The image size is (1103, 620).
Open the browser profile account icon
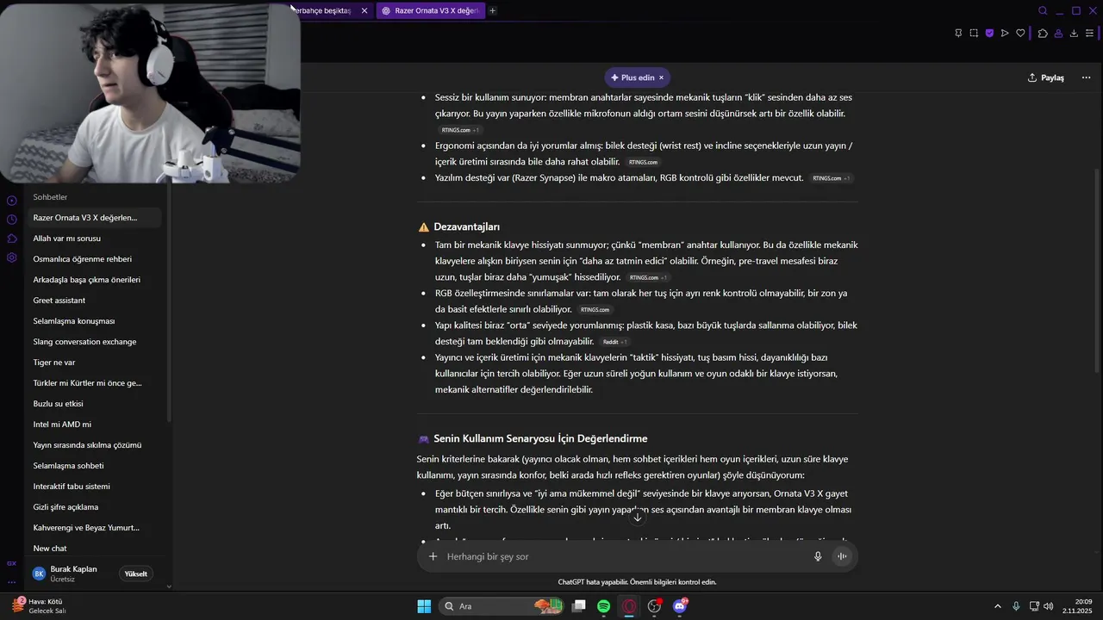click(x=1058, y=34)
